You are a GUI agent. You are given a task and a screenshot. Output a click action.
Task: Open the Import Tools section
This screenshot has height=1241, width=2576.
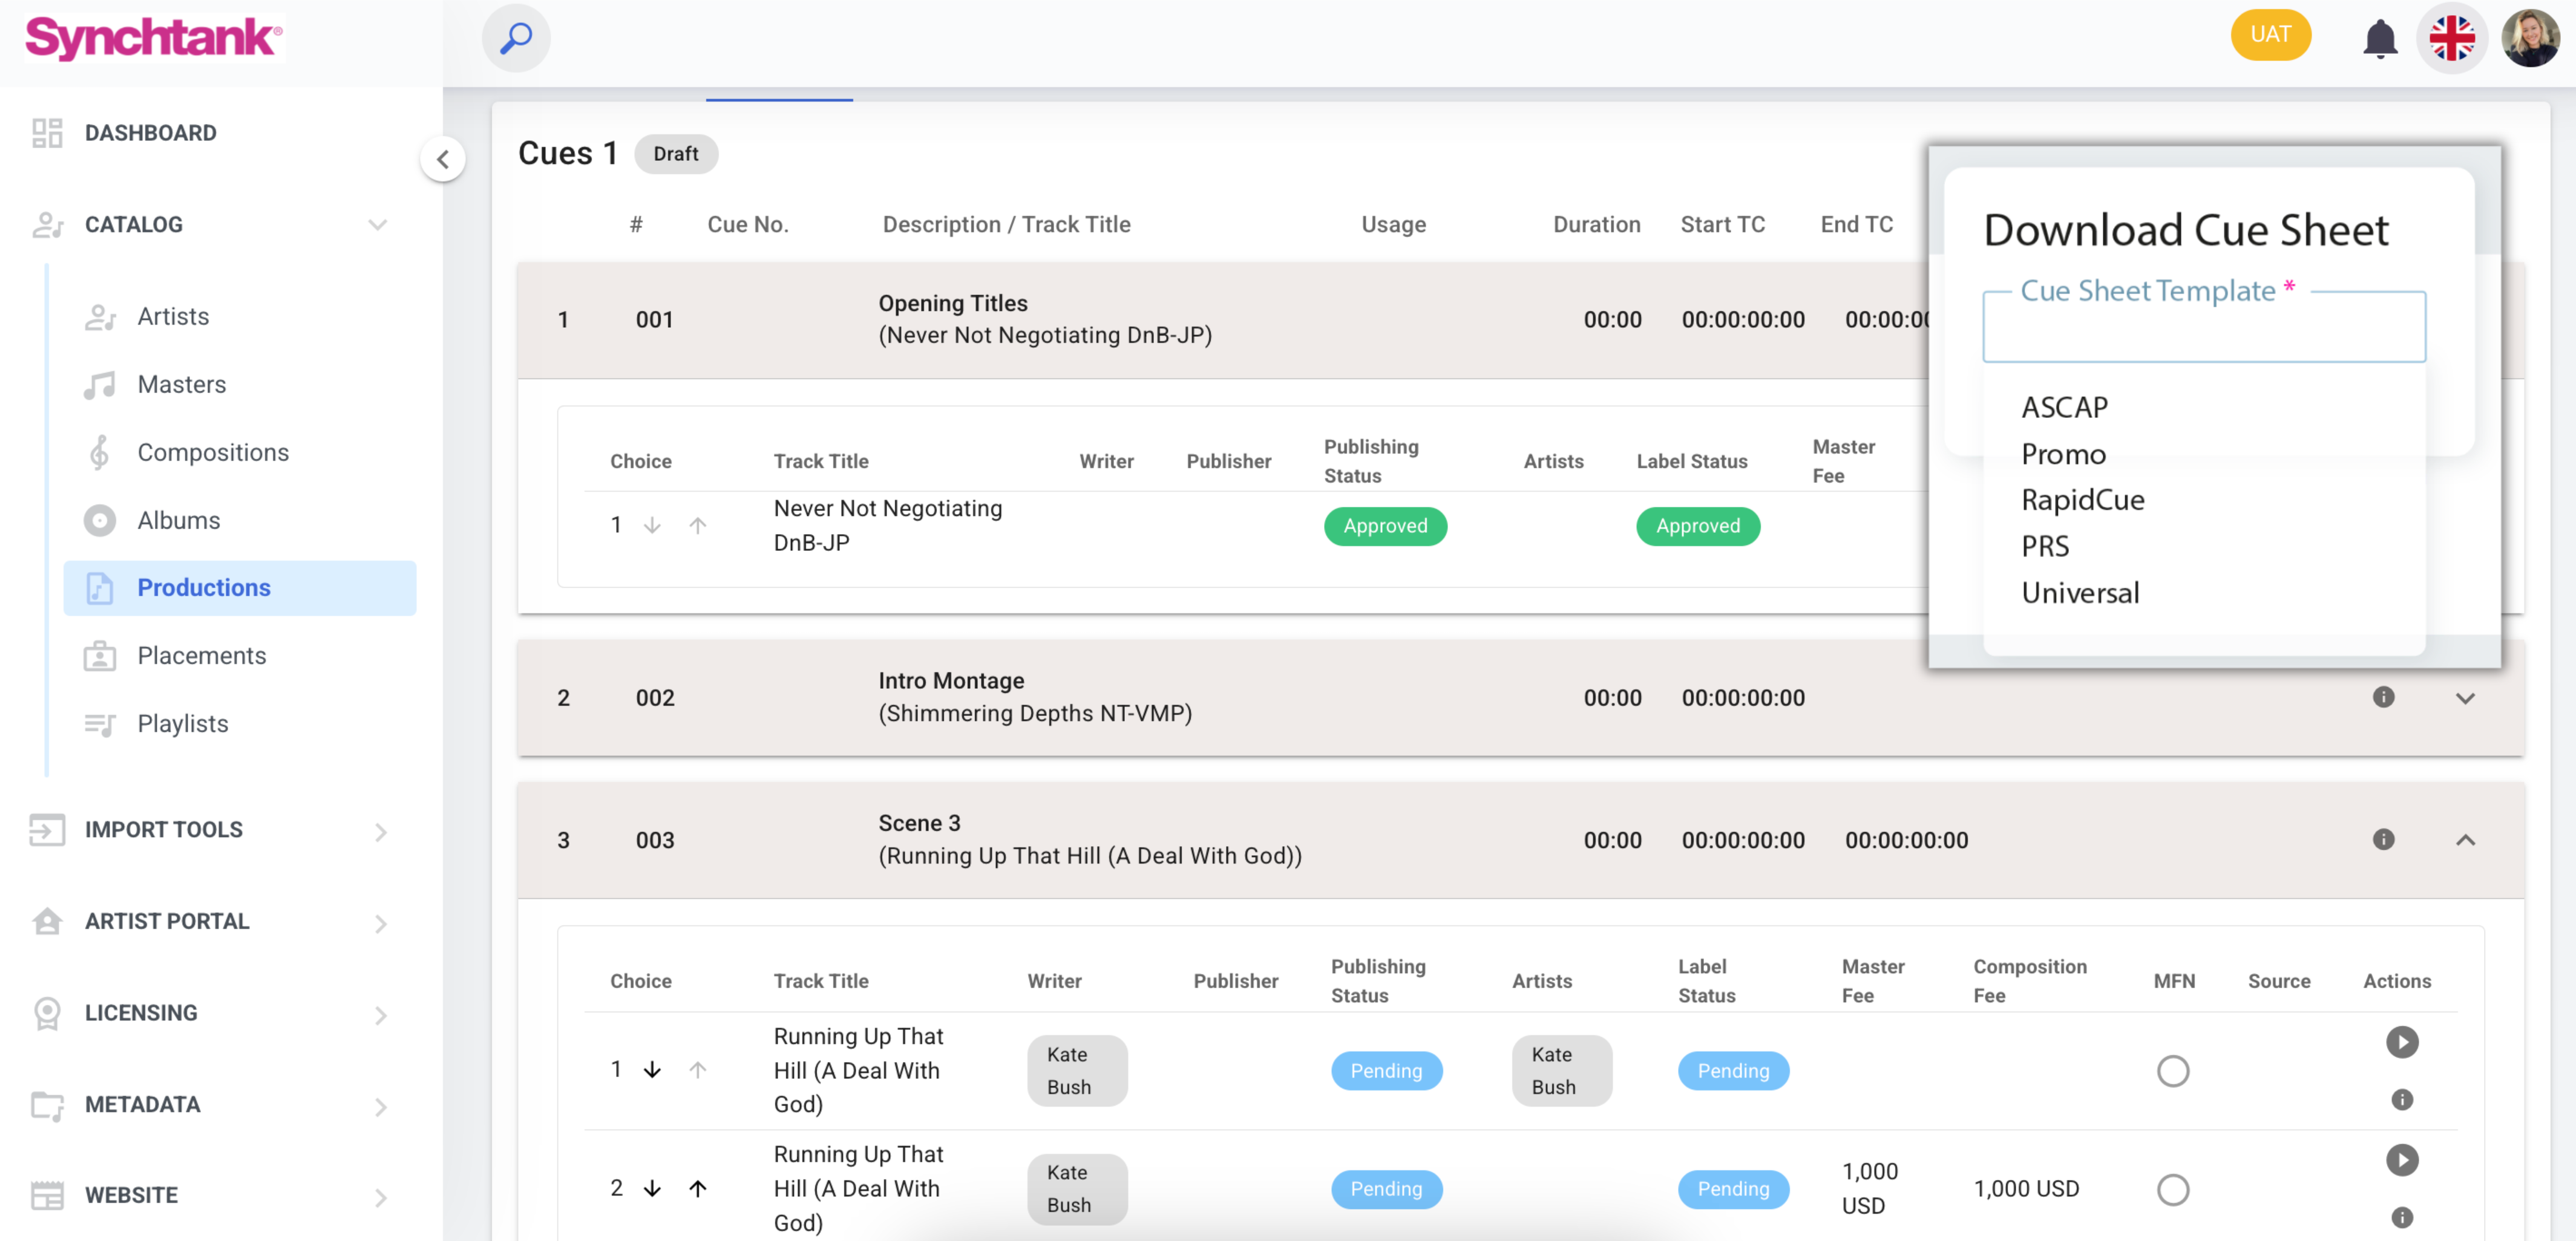[x=163, y=829]
